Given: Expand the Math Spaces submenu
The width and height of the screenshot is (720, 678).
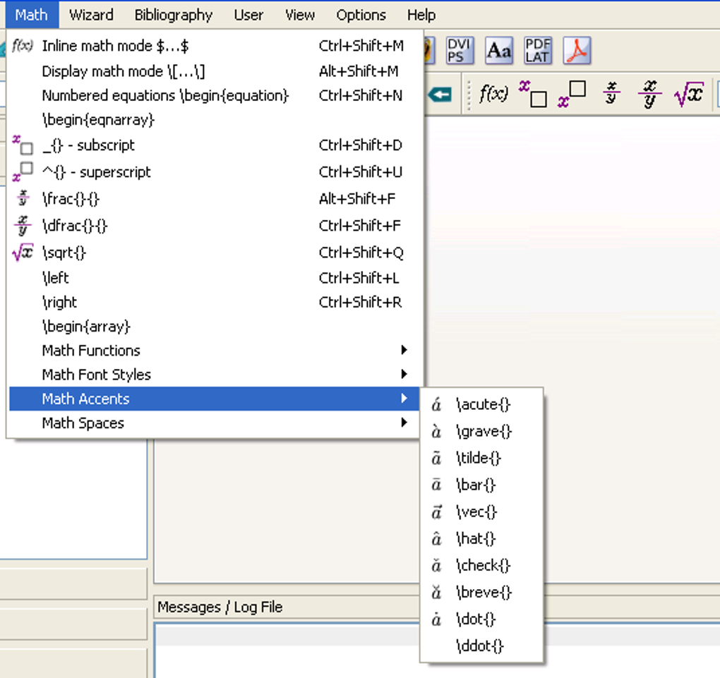Looking at the screenshot, I should tap(214, 423).
